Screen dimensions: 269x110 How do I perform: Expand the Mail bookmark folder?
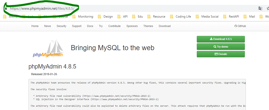point(249,17)
